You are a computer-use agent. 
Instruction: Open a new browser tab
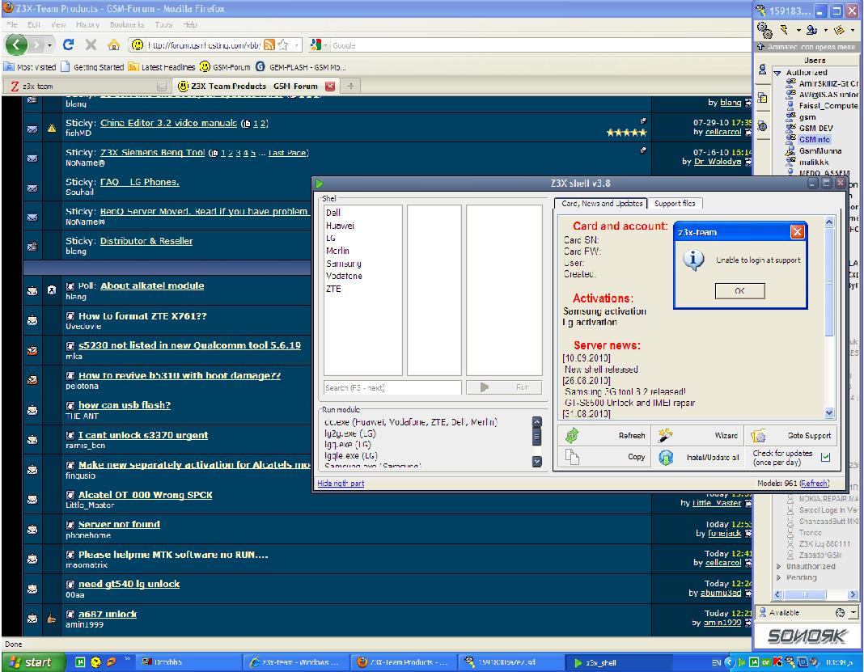tap(350, 86)
